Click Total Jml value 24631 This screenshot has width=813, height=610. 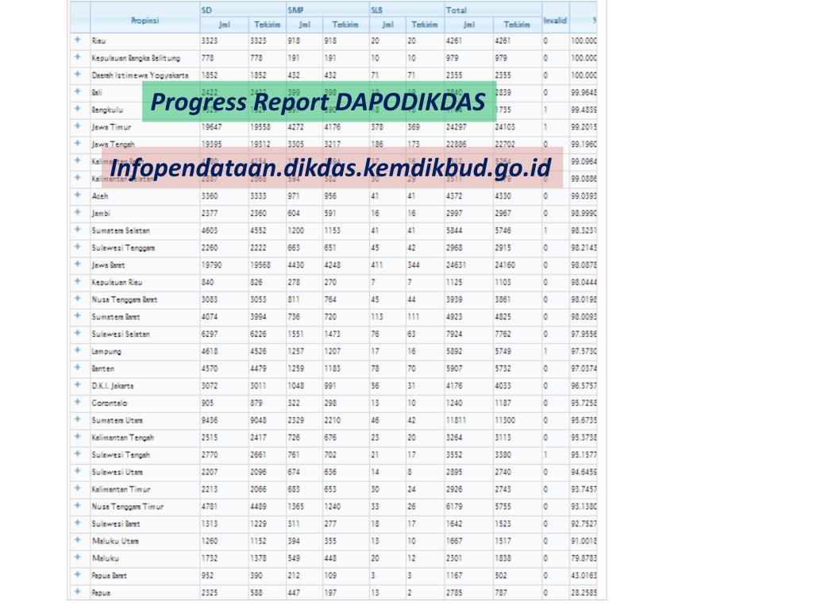click(457, 264)
